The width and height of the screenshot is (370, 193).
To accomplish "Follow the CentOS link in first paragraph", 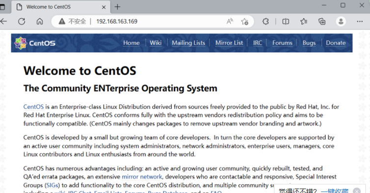I will (x=33, y=107).
